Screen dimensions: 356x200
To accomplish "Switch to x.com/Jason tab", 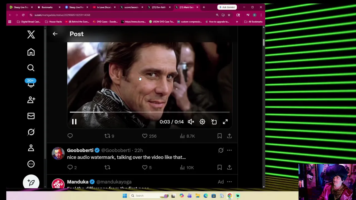I will [x=132, y=7].
